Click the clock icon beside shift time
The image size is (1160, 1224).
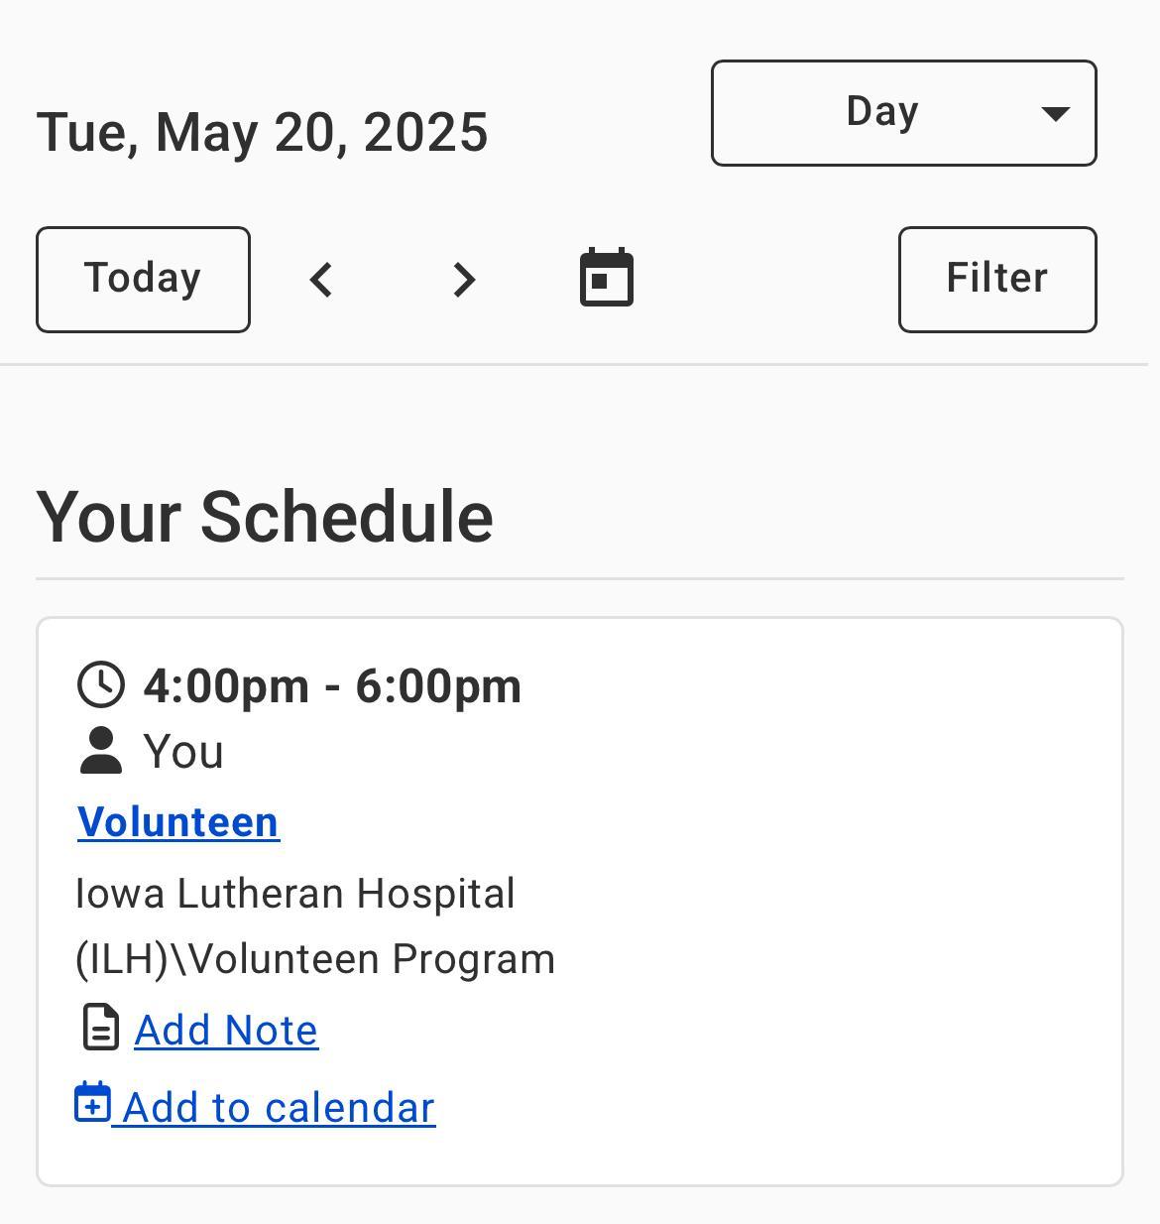click(x=100, y=685)
